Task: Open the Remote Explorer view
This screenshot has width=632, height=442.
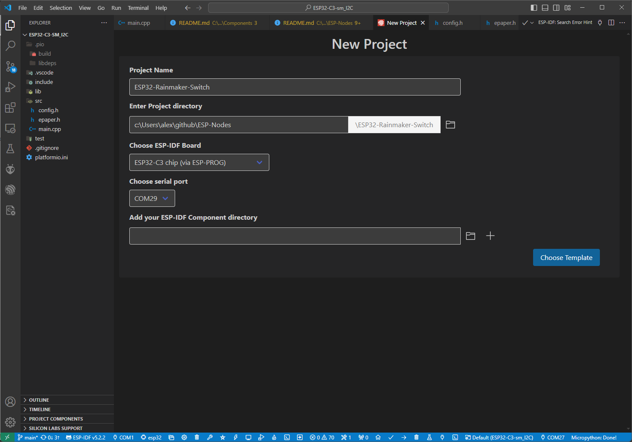Action: click(x=10, y=128)
